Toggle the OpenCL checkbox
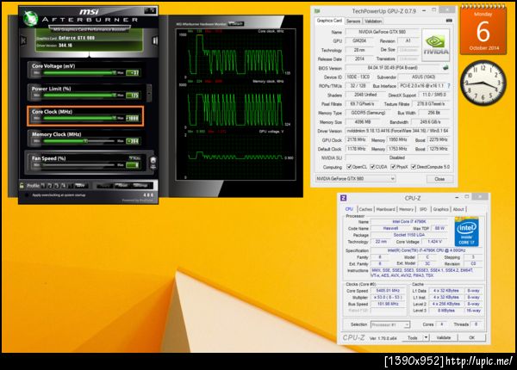 [348, 167]
